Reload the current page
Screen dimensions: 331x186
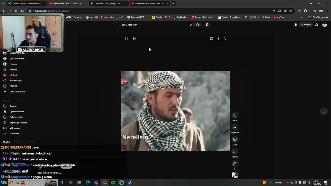coord(16,11)
